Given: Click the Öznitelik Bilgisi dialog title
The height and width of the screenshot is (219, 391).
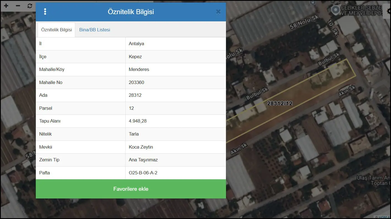Looking at the screenshot, I should (x=131, y=12).
